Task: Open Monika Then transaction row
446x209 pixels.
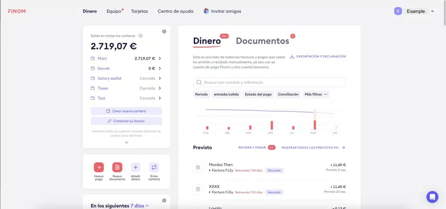Action: pos(269,168)
